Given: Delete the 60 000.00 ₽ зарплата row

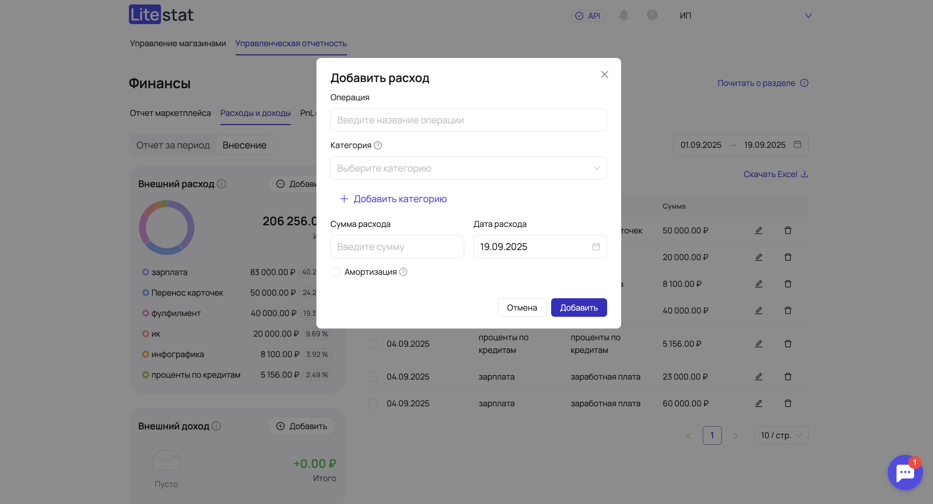Looking at the screenshot, I should 788,403.
